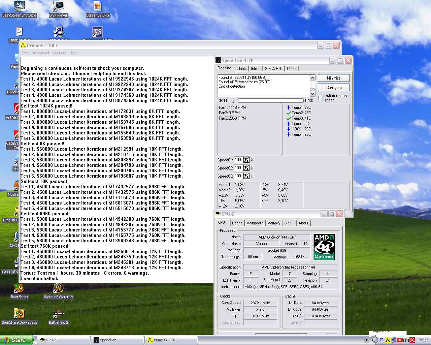This screenshot has width=431, height=345.
Task: Click 'Execution halted.' line in Prime95
Action: (39, 278)
